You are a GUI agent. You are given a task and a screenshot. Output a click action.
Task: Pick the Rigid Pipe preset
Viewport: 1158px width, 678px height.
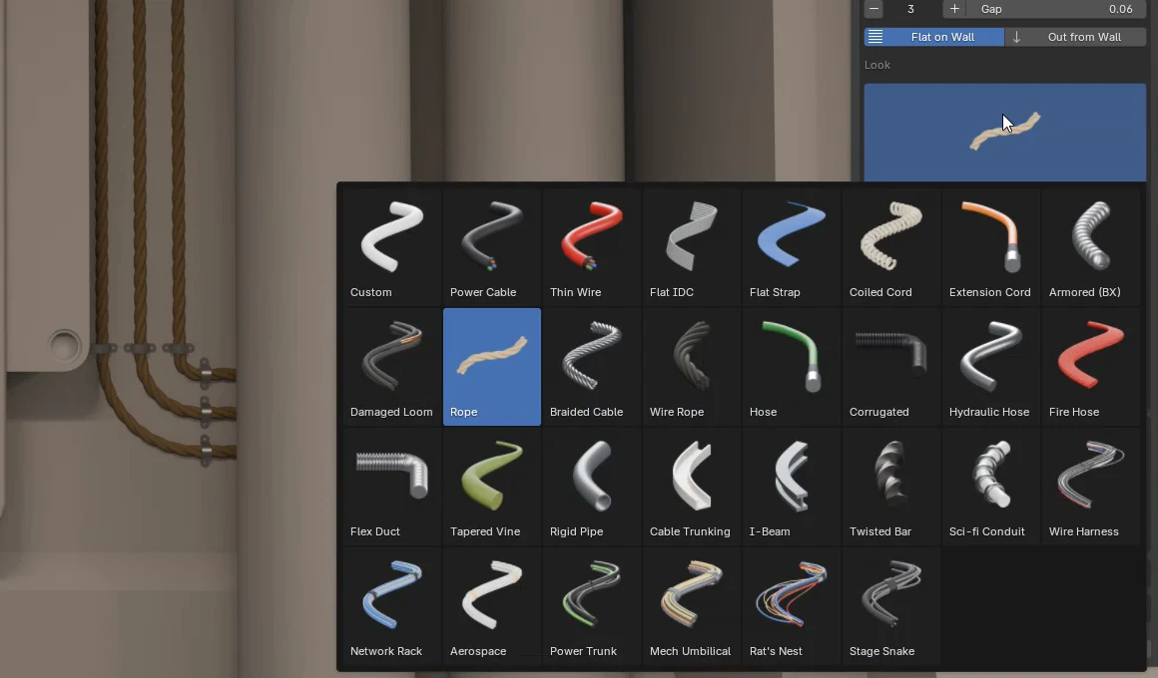coord(592,487)
